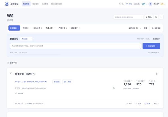Click the copy link button beside demo101

pos(57,82)
